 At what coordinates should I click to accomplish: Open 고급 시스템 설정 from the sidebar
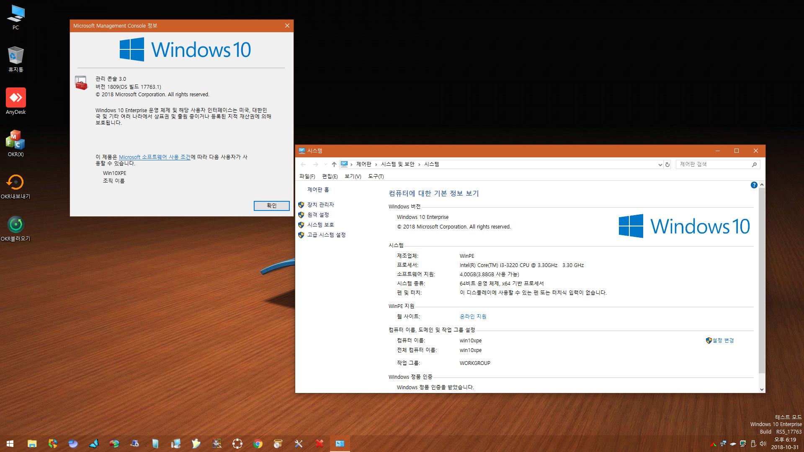tap(327, 235)
